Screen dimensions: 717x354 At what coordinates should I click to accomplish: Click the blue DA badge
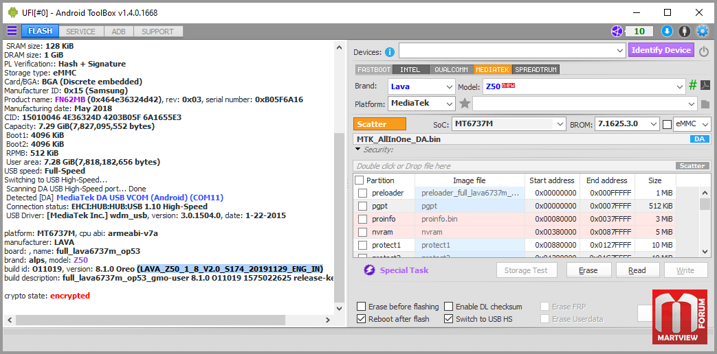(x=699, y=139)
